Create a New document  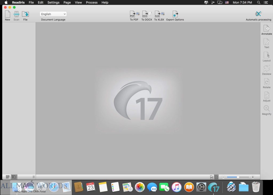(x=7, y=16)
